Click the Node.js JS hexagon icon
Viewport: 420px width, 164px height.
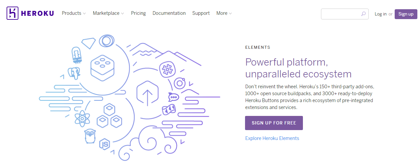105,145
